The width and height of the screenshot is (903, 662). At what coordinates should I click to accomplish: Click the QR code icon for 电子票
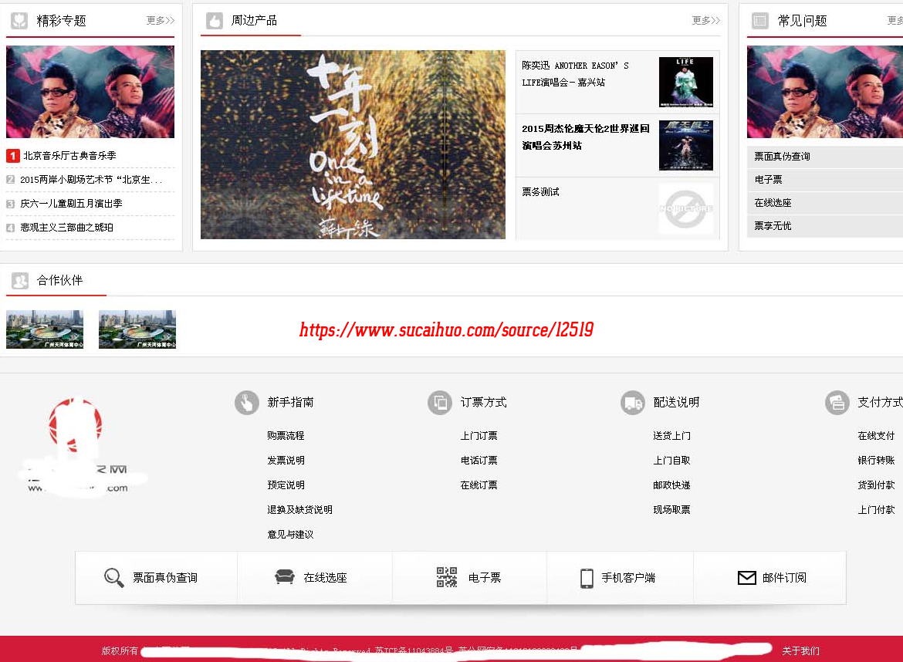(x=447, y=577)
